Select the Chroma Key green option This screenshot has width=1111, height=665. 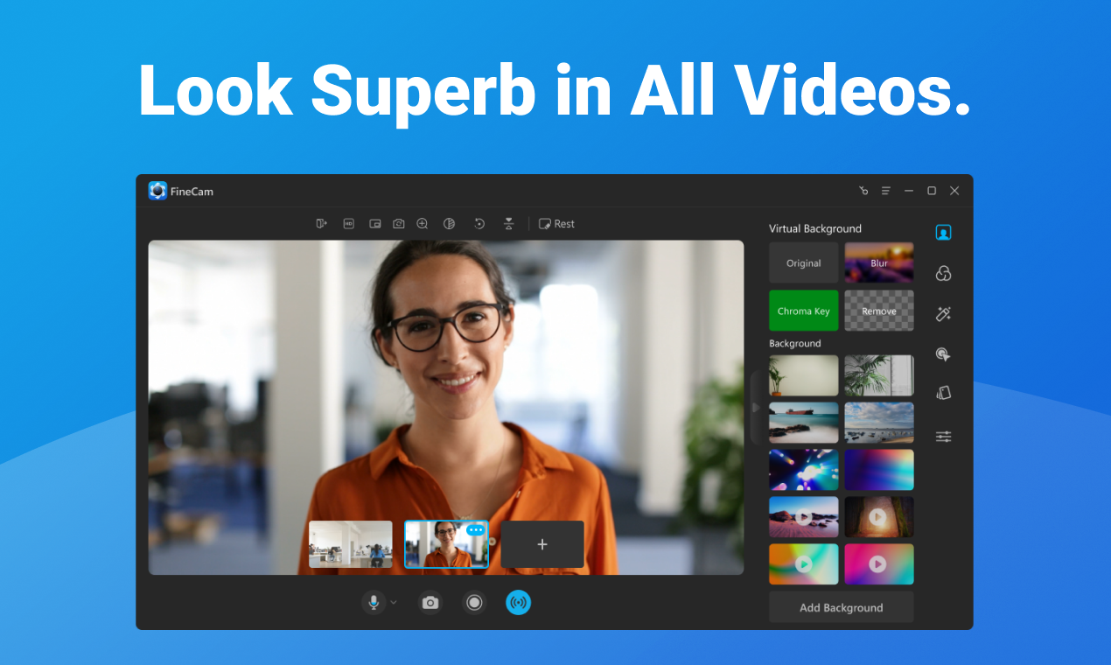pos(804,311)
